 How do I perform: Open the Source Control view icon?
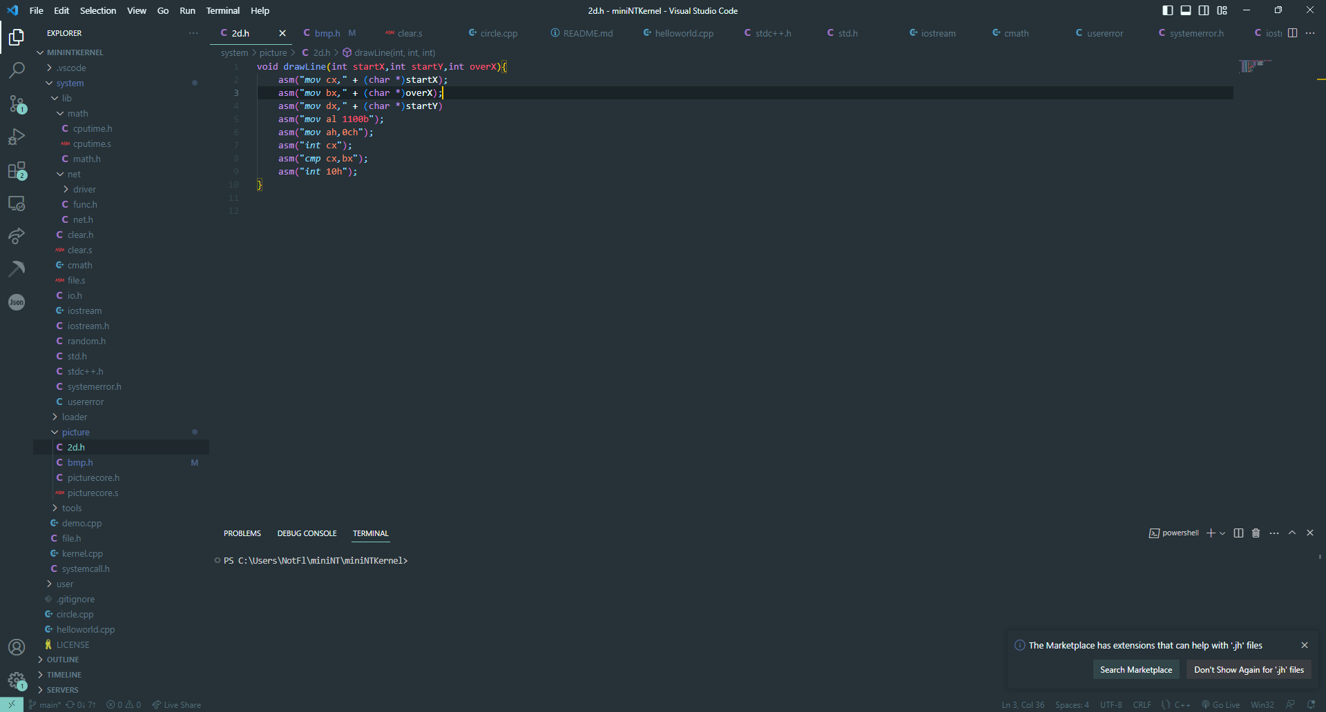click(17, 103)
